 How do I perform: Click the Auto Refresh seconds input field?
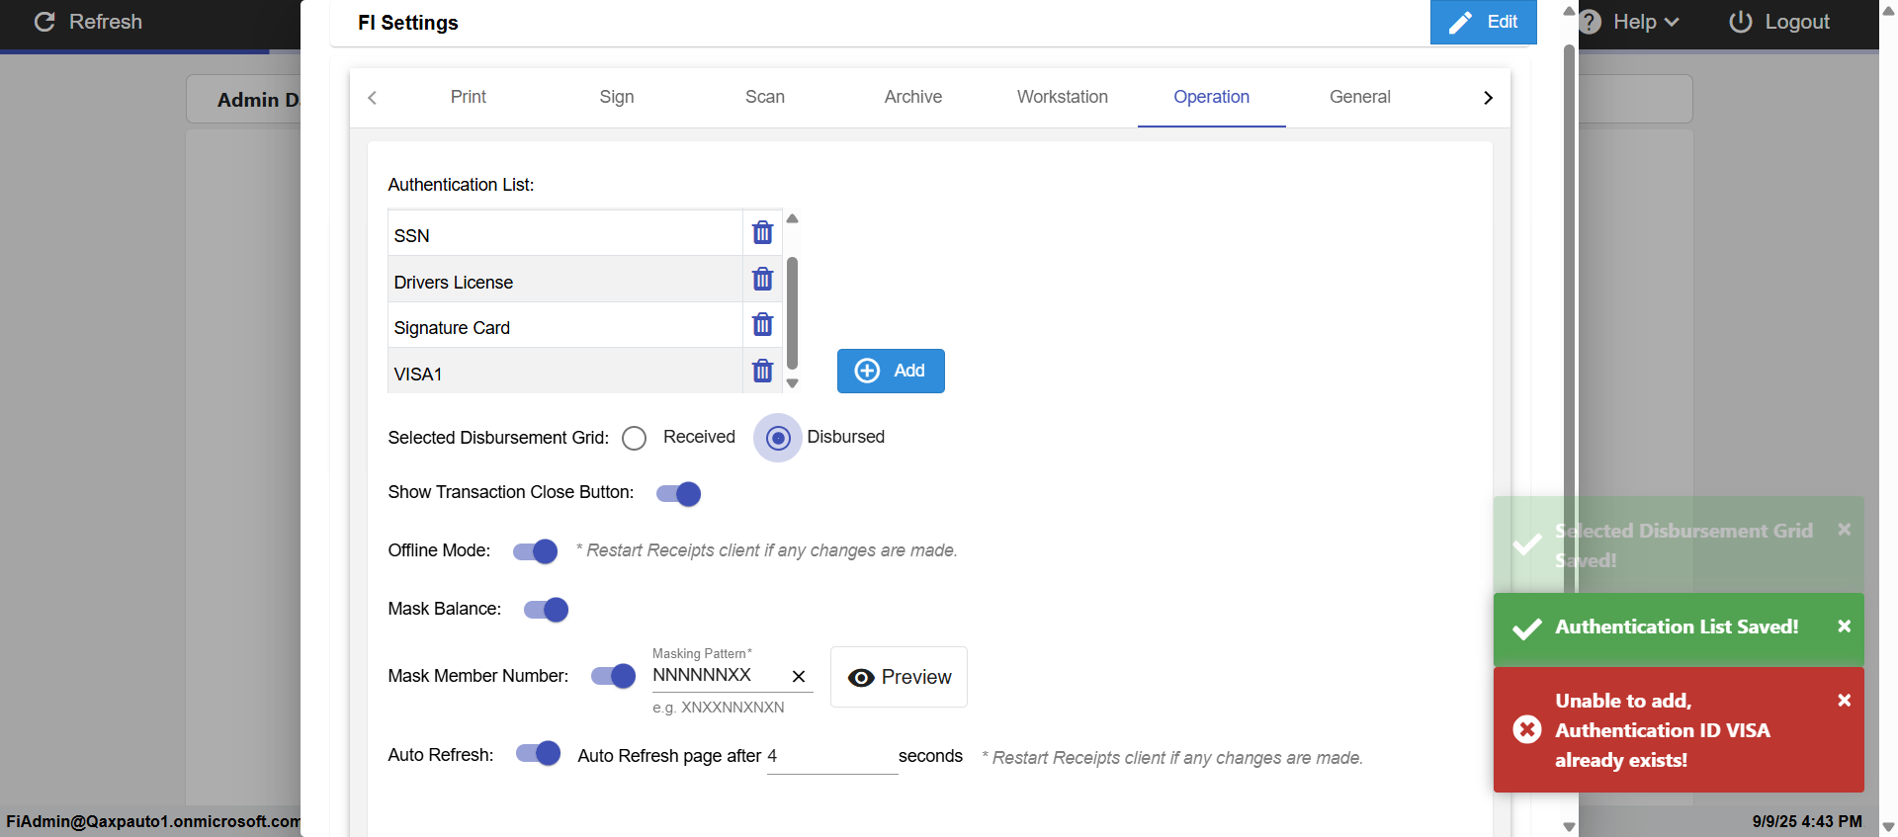coord(830,757)
